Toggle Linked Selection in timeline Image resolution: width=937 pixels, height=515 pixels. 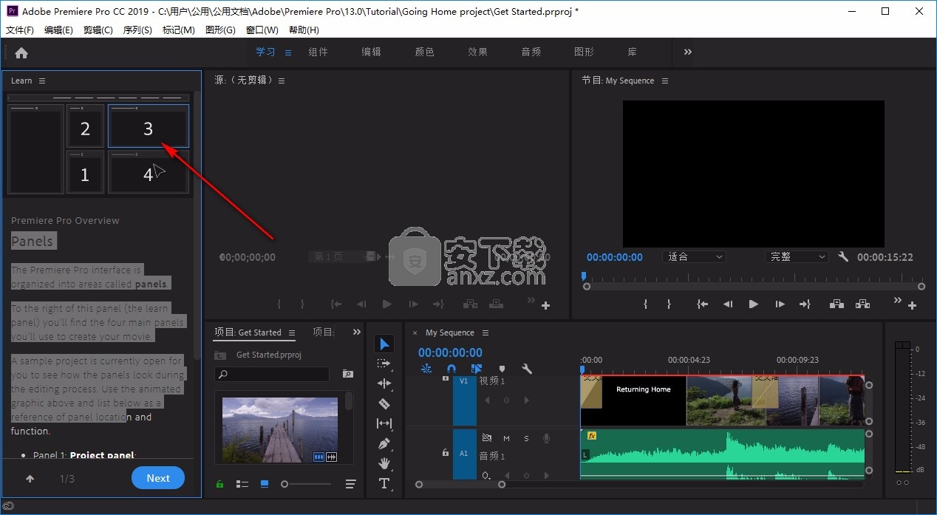click(x=477, y=369)
